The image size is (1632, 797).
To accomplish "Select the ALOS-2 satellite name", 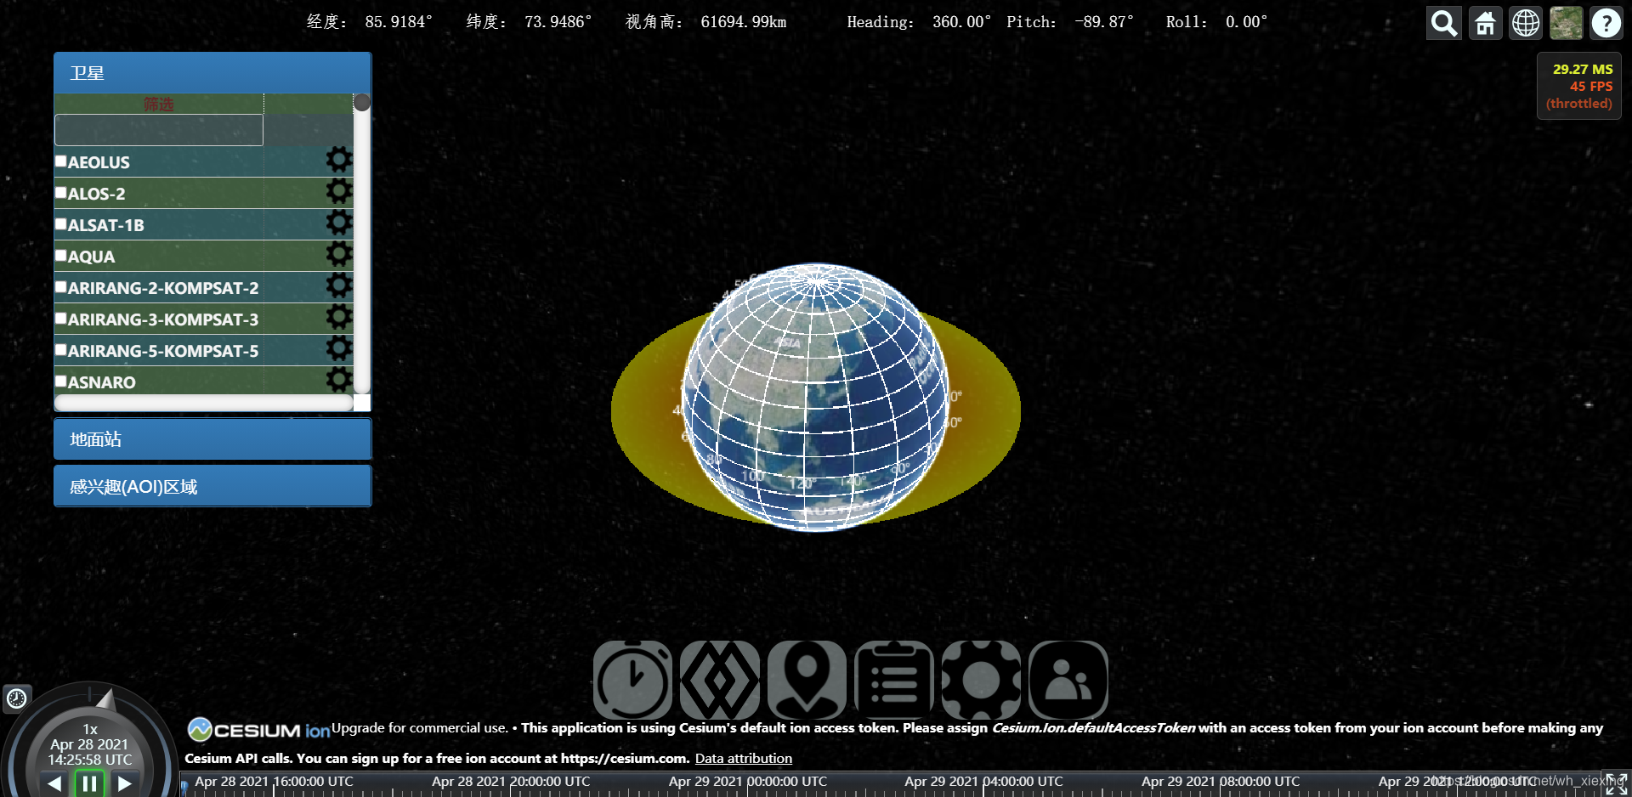I will 96,194.
